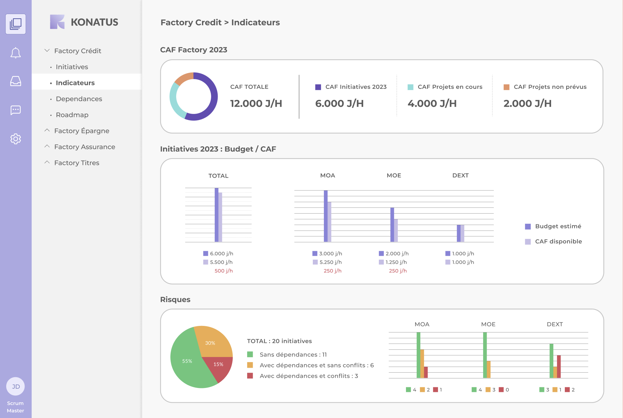Click the Factory Credit > Indicateurs breadcrumb

click(x=220, y=22)
